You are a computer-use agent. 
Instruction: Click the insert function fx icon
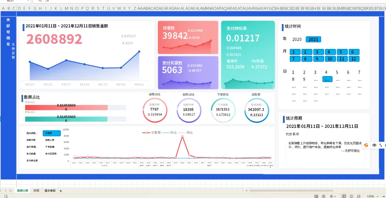pos(48,1)
